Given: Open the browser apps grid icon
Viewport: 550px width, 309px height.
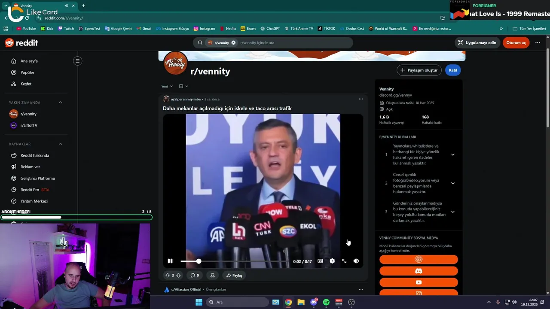Looking at the screenshot, I should click(x=6, y=29).
